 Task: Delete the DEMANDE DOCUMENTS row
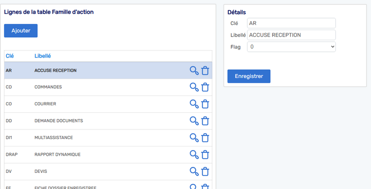(205, 121)
